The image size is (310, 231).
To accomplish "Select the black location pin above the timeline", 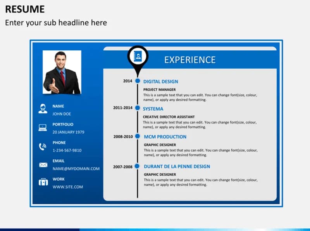I will (x=138, y=58).
